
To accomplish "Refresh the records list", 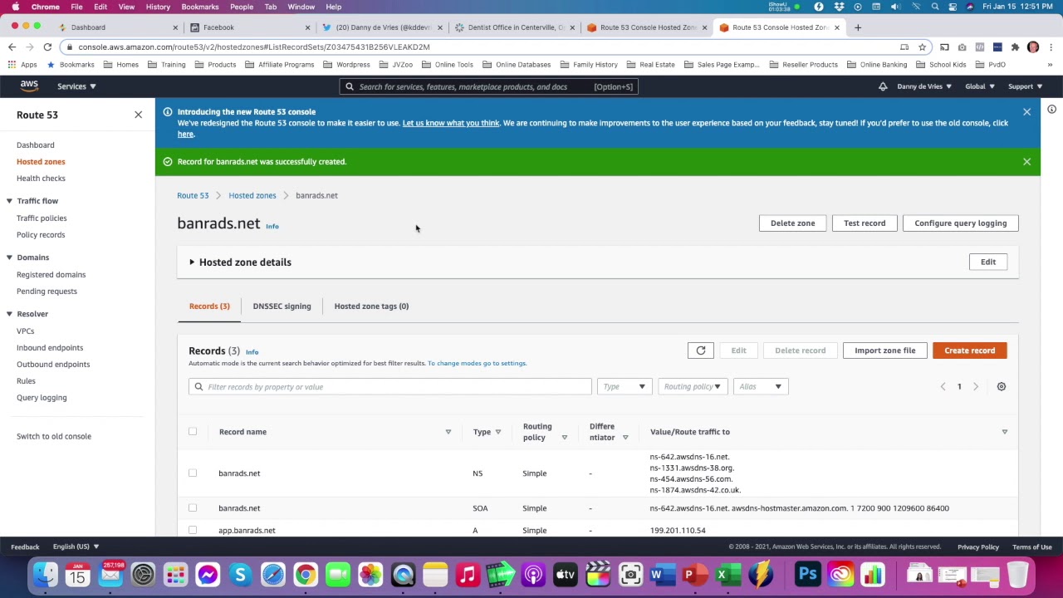I will coord(700,350).
